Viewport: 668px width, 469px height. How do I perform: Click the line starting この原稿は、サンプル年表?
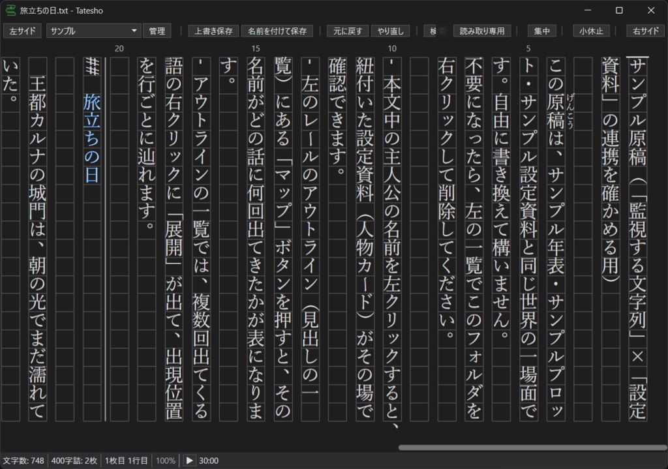pos(556,239)
